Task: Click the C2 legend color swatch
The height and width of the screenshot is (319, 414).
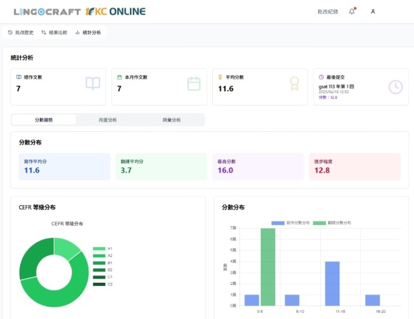Action: coord(99,284)
